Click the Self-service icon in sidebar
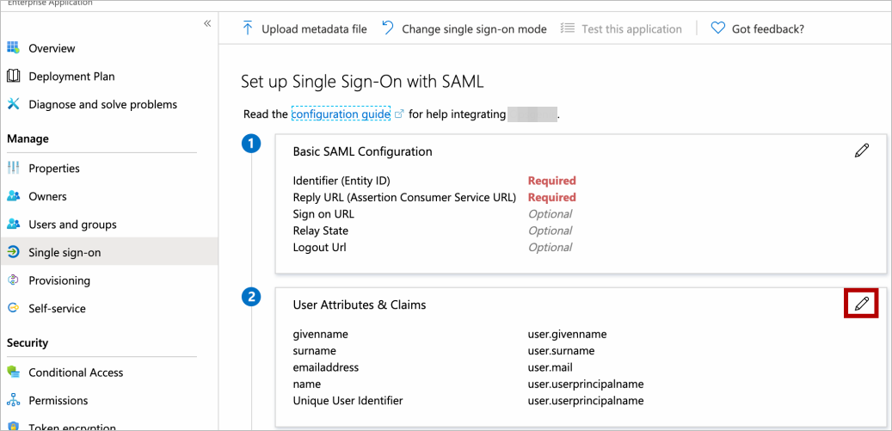 pos(14,308)
